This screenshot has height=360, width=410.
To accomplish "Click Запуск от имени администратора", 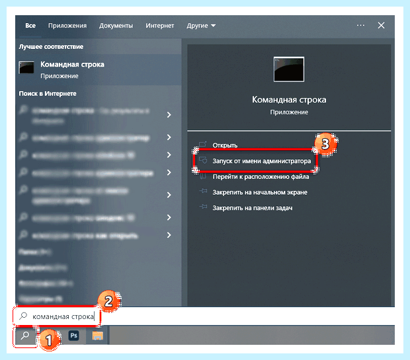I will [261, 161].
